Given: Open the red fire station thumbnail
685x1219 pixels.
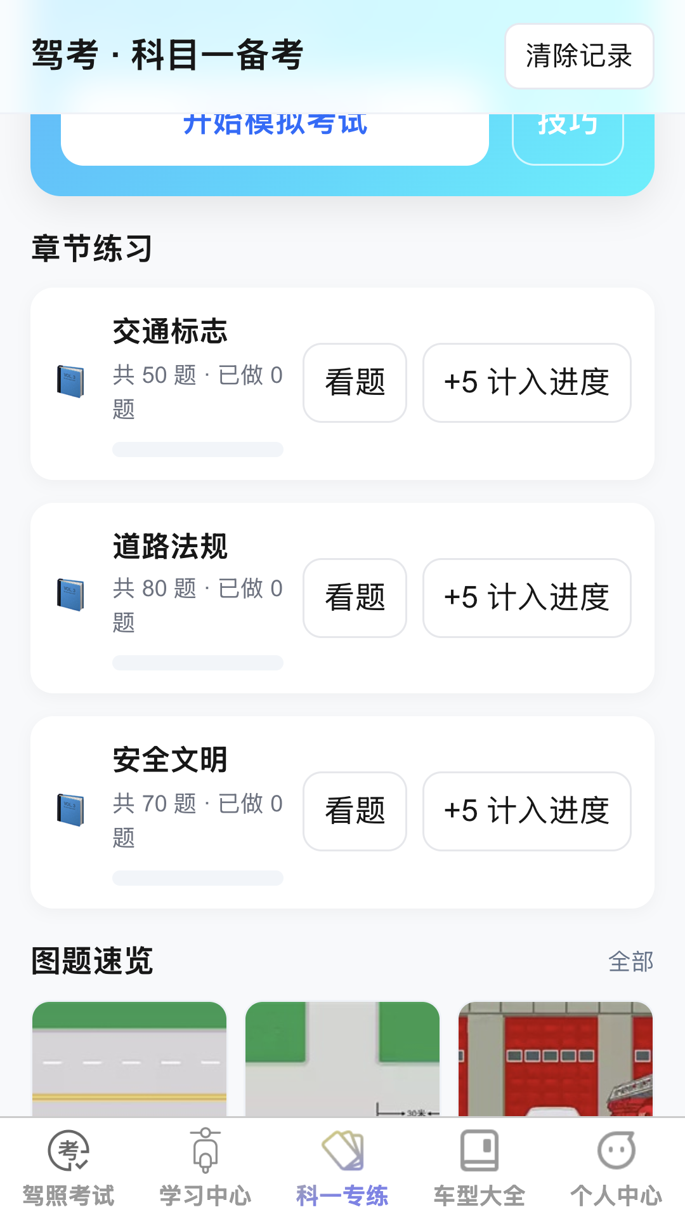Looking at the screenshot, I should (x=556, y=1059).
